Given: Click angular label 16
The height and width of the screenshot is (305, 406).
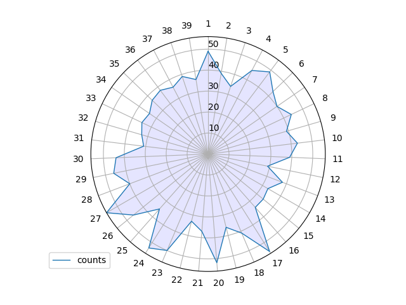Looking at the screenshot, I should [294, 250].
